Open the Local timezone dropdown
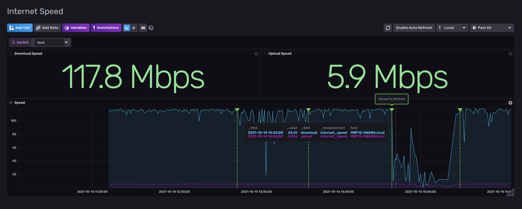The width and height of the screenshot is (522, 209). [452, 28]
